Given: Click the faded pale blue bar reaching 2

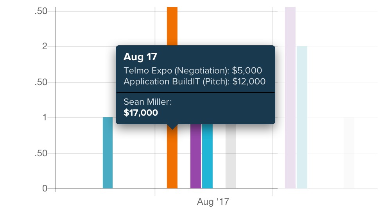Looking at the screenshot, I should click(x=302, y=117).
